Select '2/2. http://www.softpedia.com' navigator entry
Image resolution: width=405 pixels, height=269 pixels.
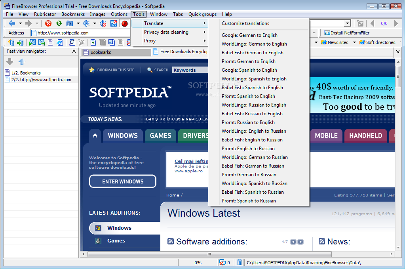tap(41, 80)
